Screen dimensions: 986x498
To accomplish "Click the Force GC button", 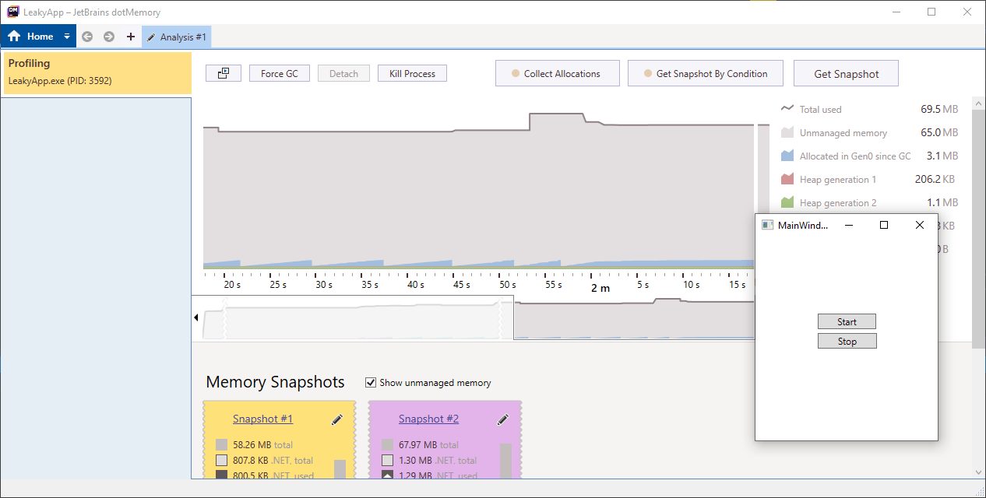I will (x=279, y=72).
